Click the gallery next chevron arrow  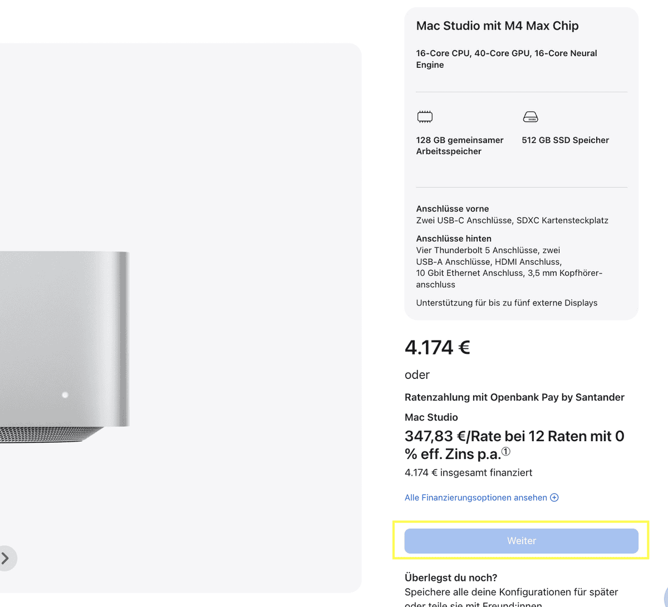6,558
